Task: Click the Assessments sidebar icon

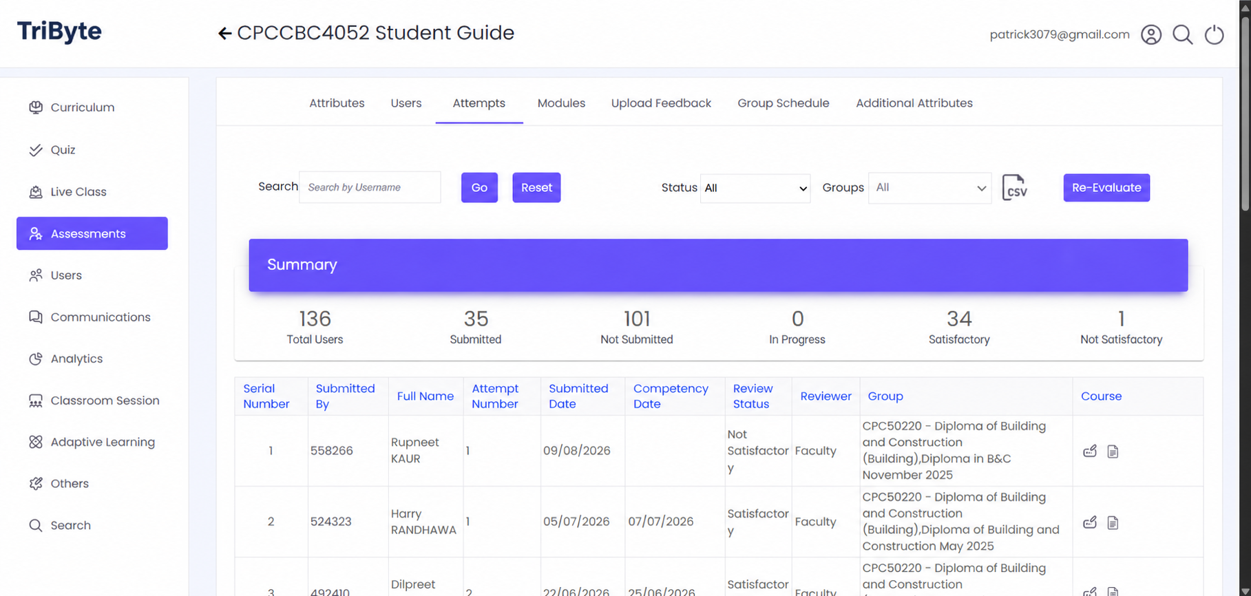Action: tap(36, 234)
